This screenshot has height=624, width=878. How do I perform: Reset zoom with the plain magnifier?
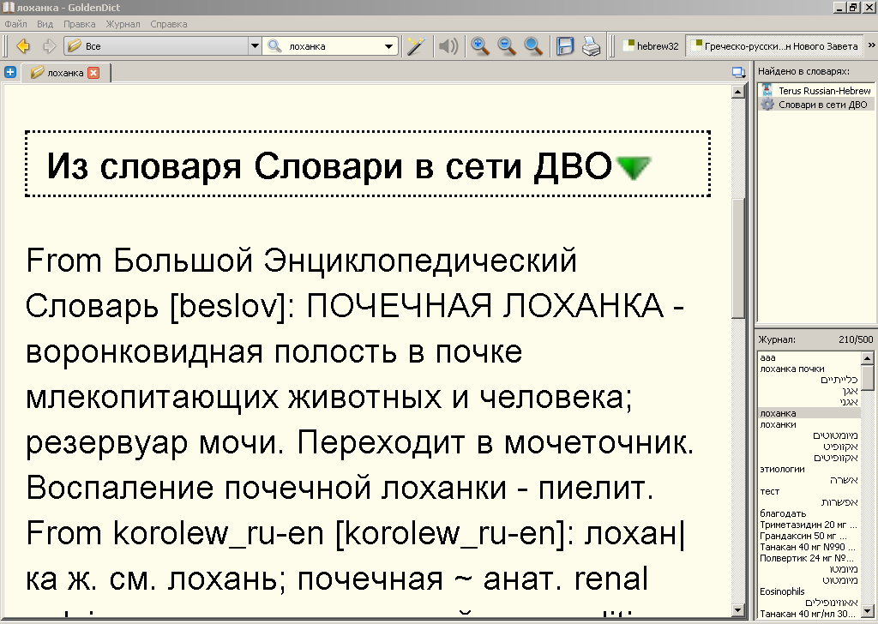(x=533, y=46)
